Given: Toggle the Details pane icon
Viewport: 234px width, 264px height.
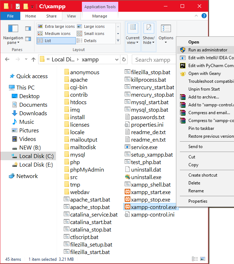Looking at the screenshot, I should point(28,39).
